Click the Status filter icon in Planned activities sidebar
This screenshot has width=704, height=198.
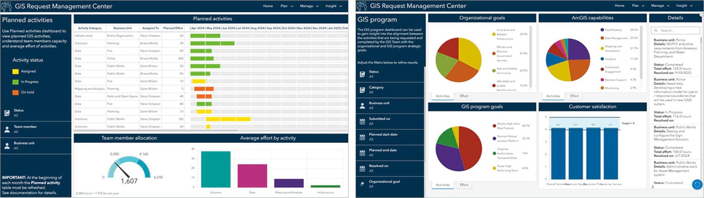7,113
